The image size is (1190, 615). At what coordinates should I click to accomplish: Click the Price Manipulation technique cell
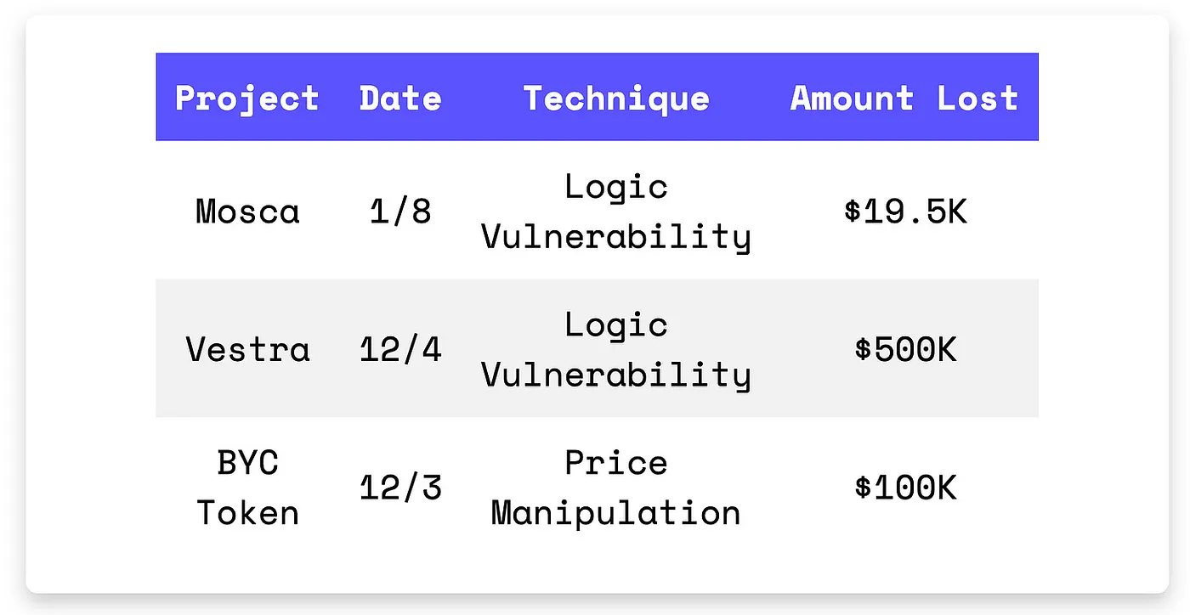[x=616, y=488]
